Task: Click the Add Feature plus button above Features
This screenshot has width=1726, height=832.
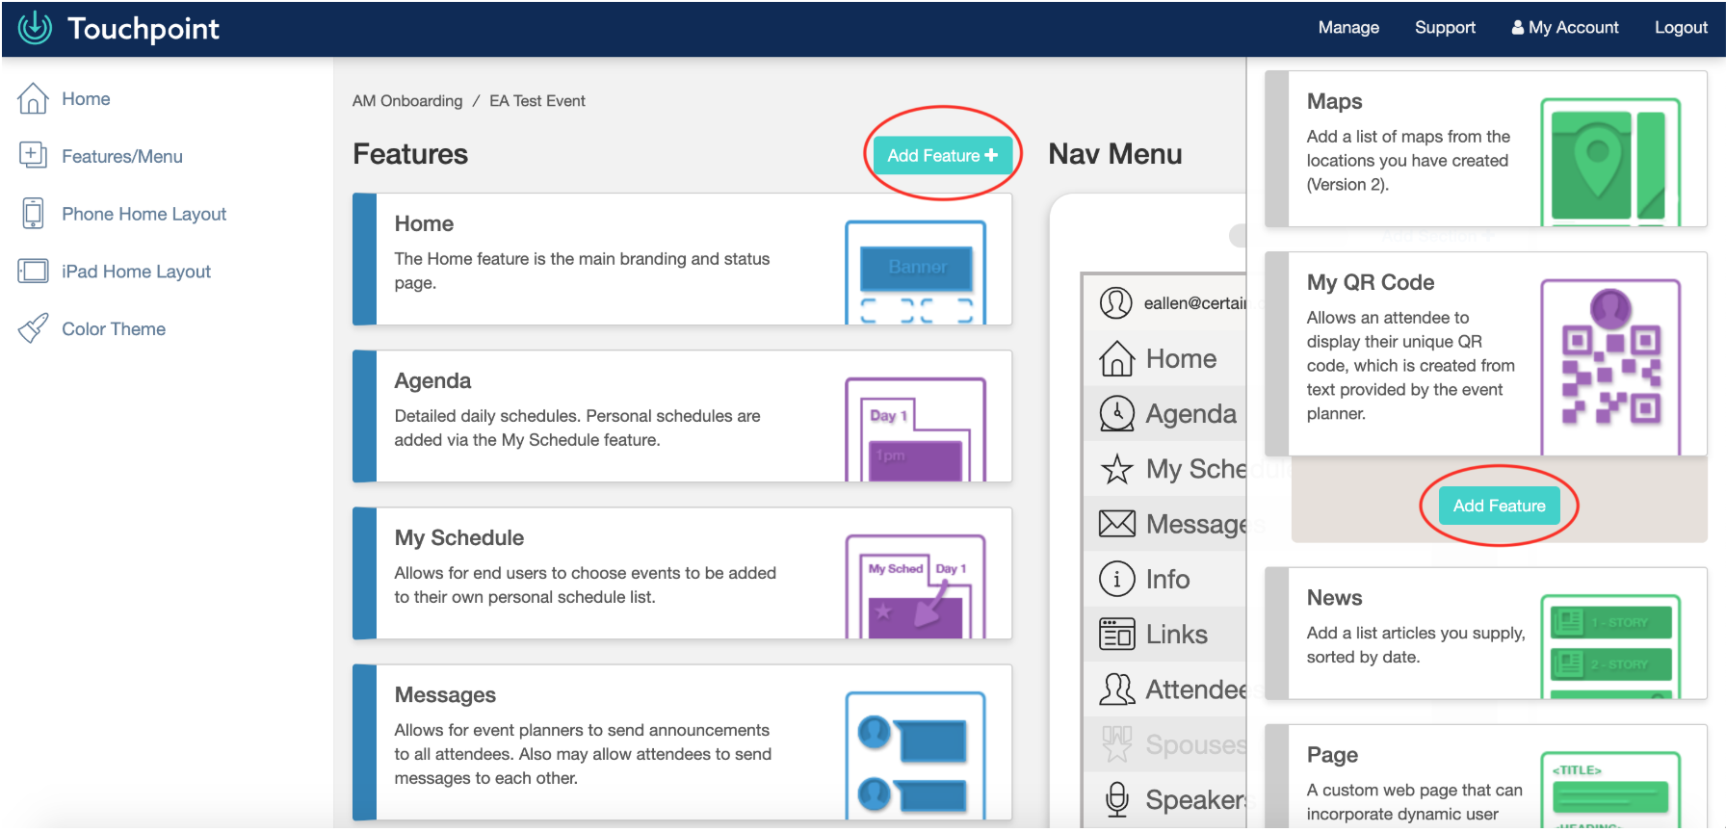Action: (x=942, y=155)
